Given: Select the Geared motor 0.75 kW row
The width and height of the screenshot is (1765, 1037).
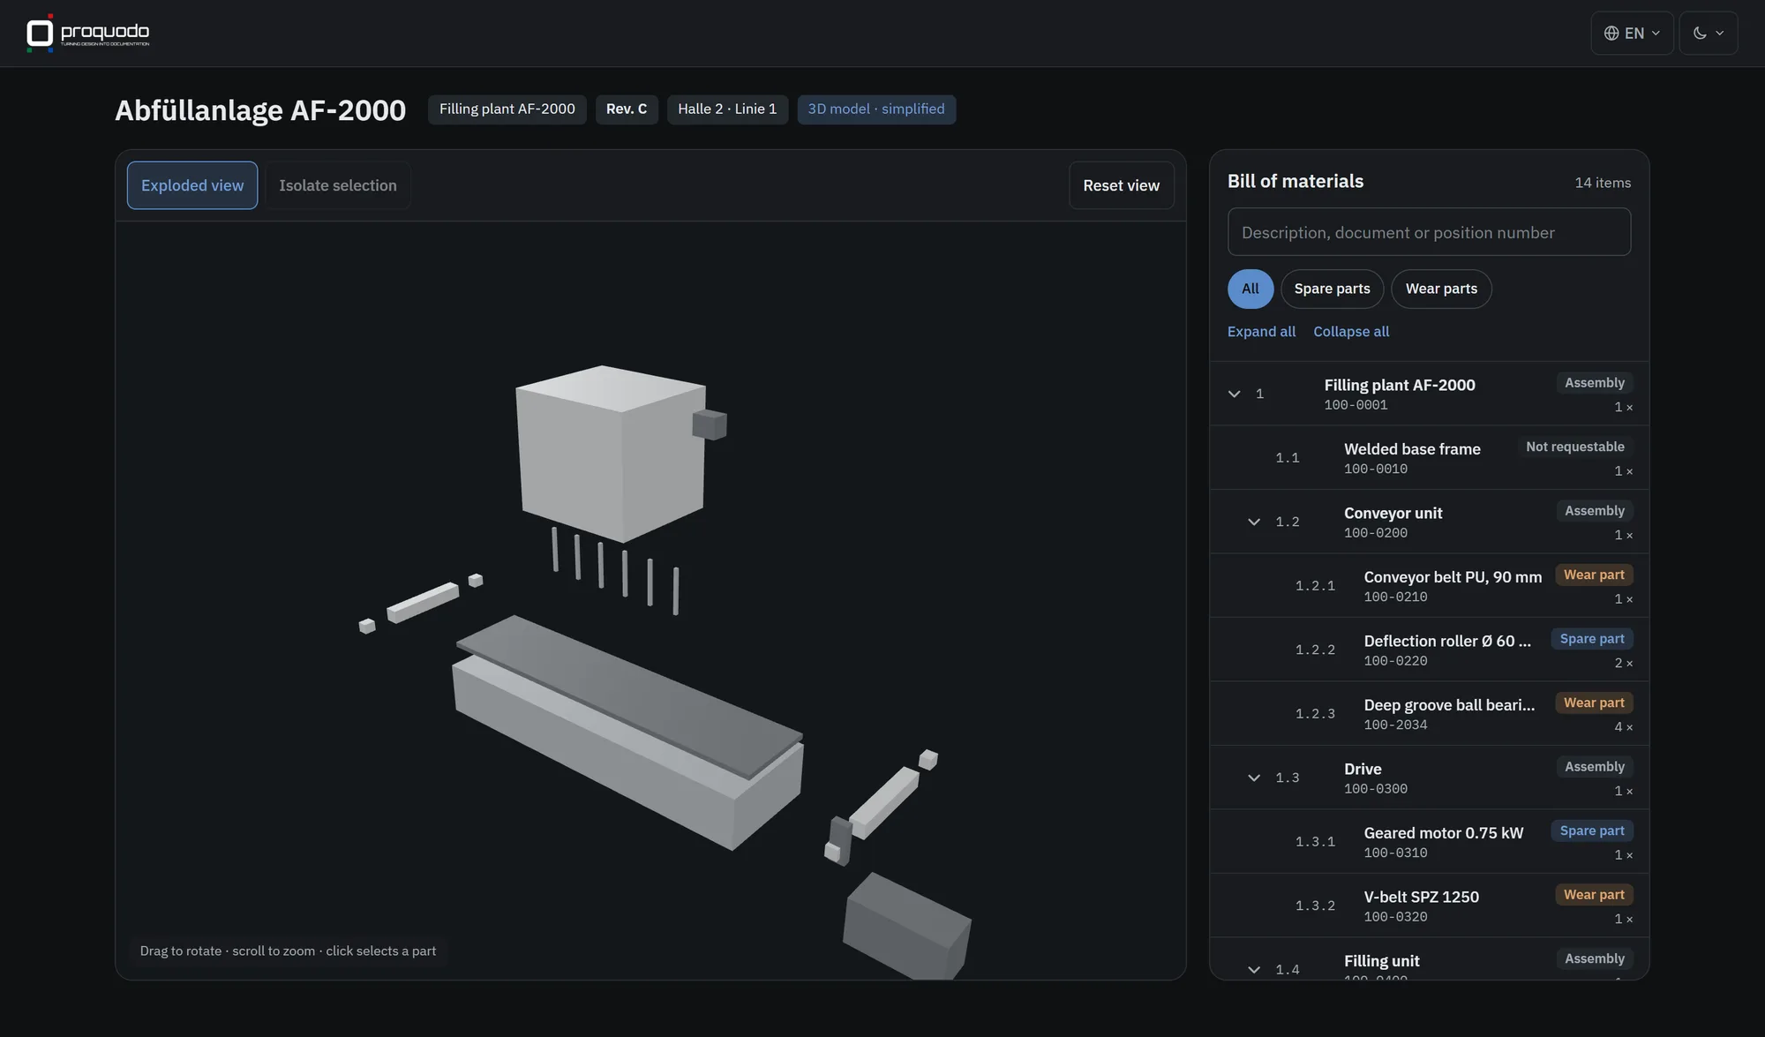Looking at the screenshot, I should tap(1429, 842).
